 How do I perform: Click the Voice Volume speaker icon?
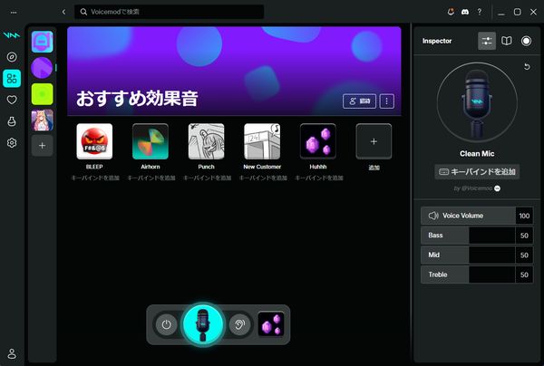tap(433, 216)
